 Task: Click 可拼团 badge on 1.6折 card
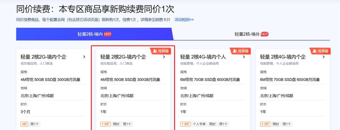pos(161,51)
